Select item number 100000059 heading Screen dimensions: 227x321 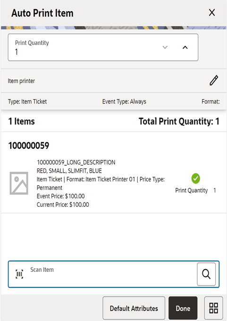coord(29,145)
